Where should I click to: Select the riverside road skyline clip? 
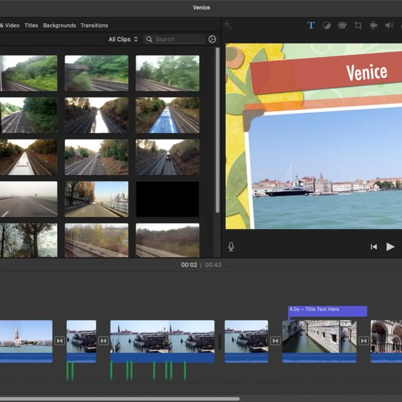96,199
